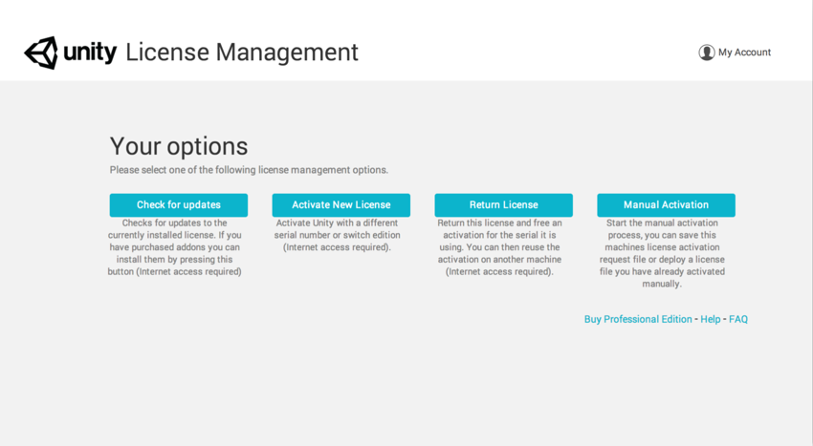Choose the Return License button

click(x=503, y=205)
